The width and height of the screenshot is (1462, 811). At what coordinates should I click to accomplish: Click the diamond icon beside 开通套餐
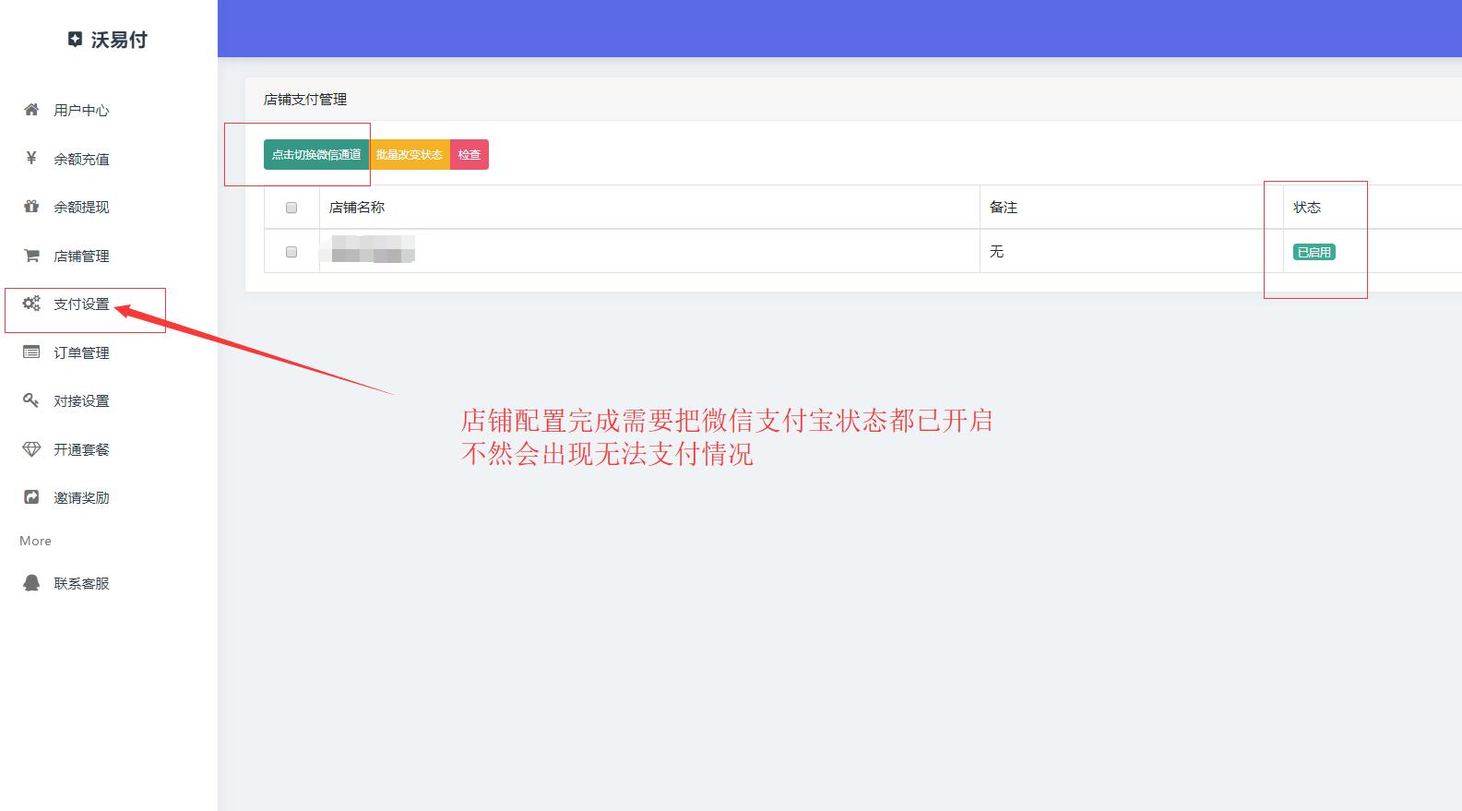tap(31, 449)
